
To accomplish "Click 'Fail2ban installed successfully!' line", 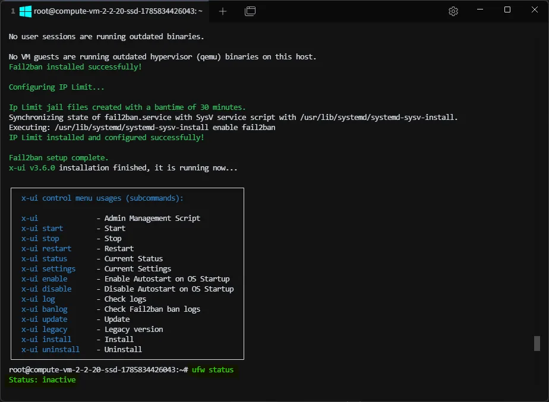I will 75,67.
